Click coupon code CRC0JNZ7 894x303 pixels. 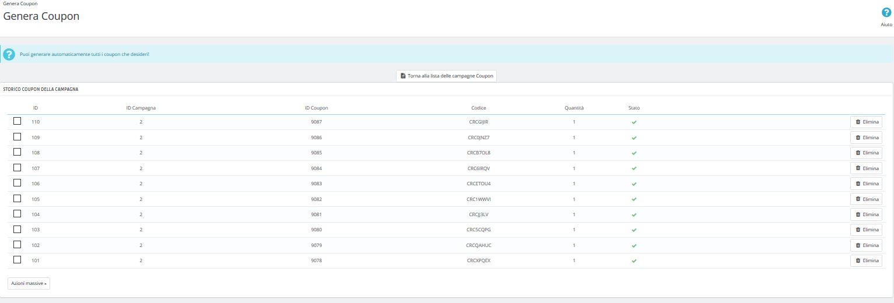coord(479,138)
